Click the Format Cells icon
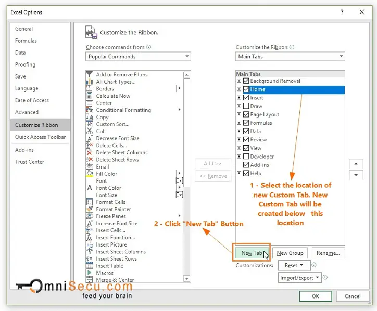The height and width of the screenshot is (311, 377). pos(89,202)
